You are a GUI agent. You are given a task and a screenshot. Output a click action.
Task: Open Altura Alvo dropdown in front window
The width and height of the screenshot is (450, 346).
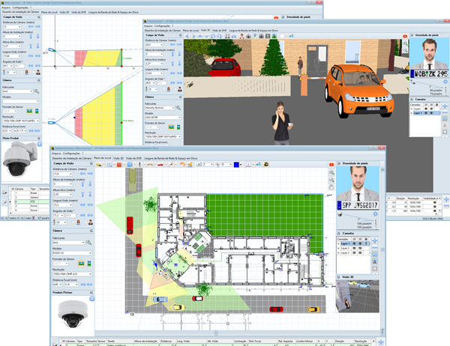62,195
